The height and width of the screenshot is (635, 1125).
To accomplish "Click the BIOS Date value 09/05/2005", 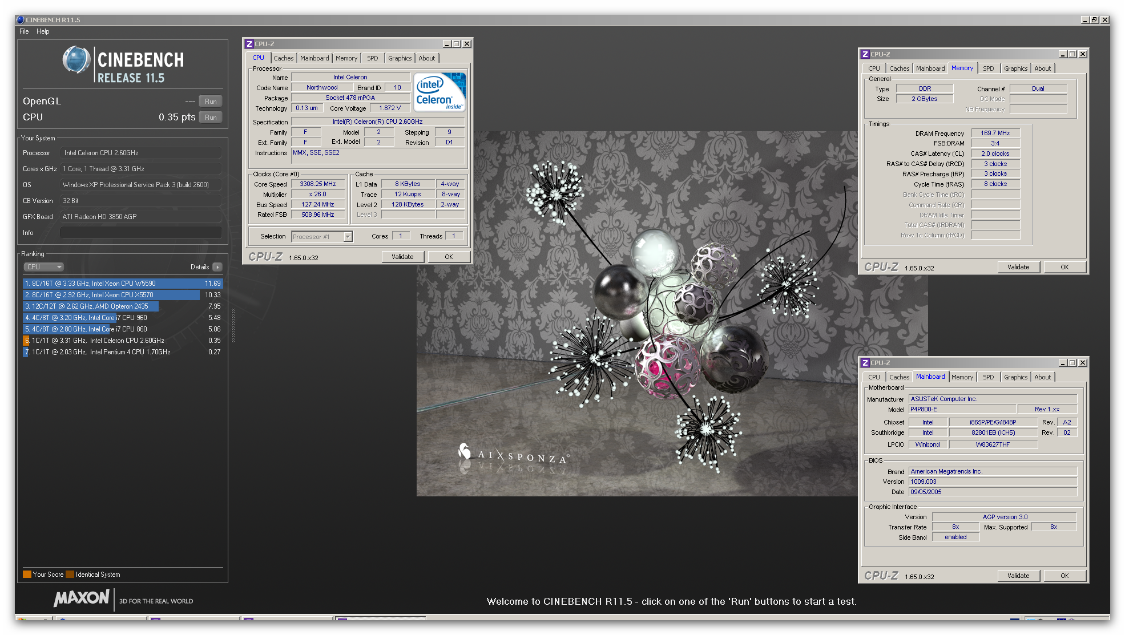I will pos(993,492).
